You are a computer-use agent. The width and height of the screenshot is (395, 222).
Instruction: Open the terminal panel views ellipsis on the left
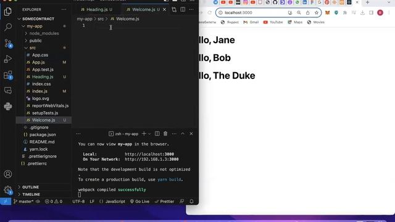78,134
